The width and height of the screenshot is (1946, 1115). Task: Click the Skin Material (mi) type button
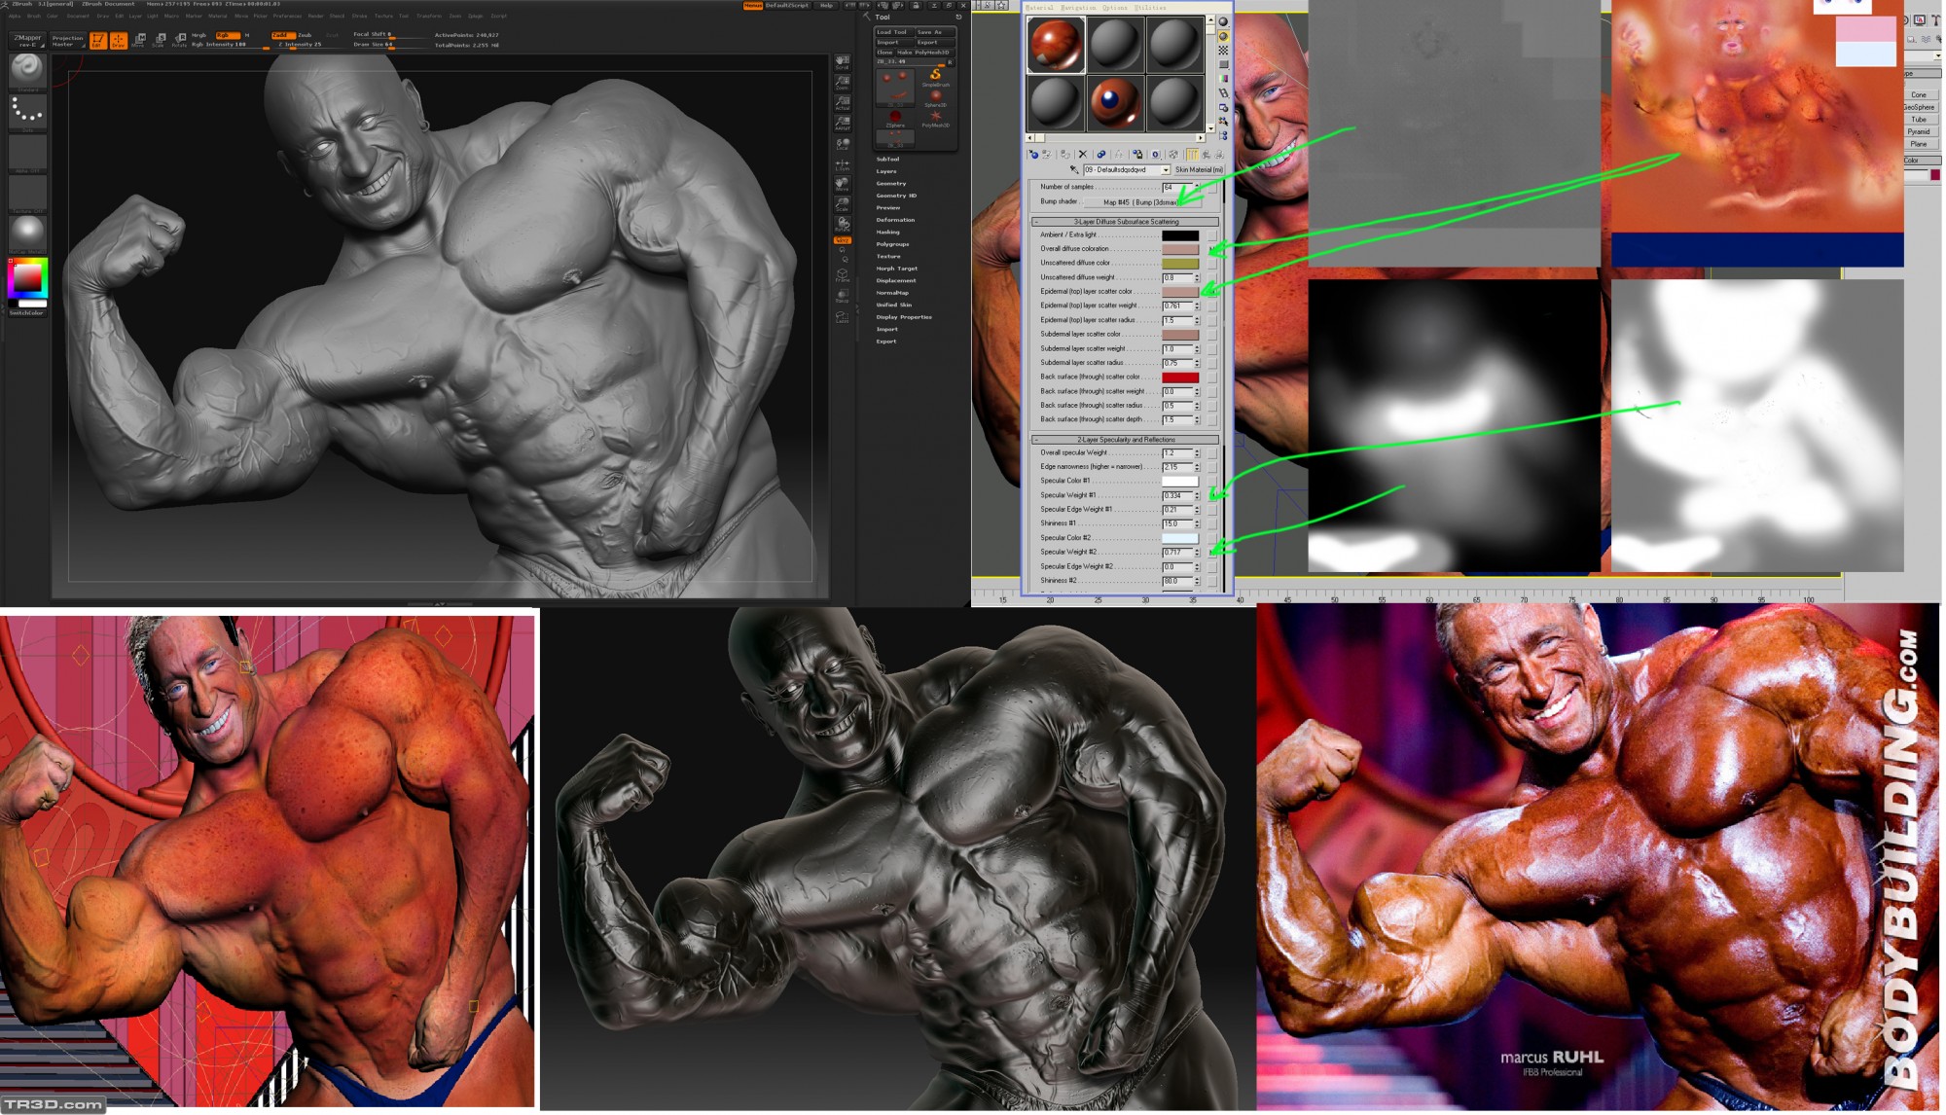click(1199, 169)
